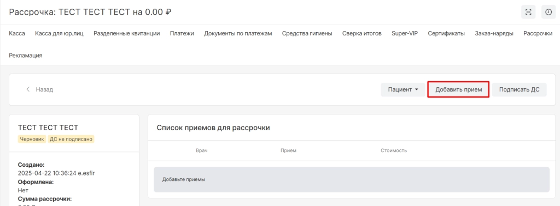Open the clock history icon
The width and height of the screenshot is (560, 206).
(x=548, y=12)
